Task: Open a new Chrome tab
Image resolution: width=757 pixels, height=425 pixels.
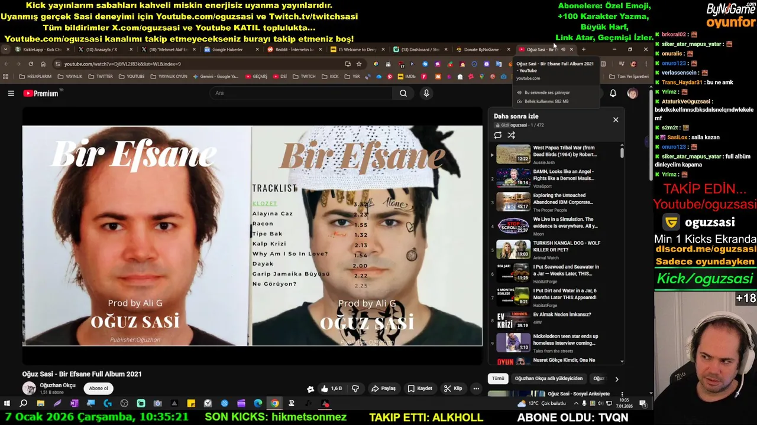Action: (x=583, y=50)
